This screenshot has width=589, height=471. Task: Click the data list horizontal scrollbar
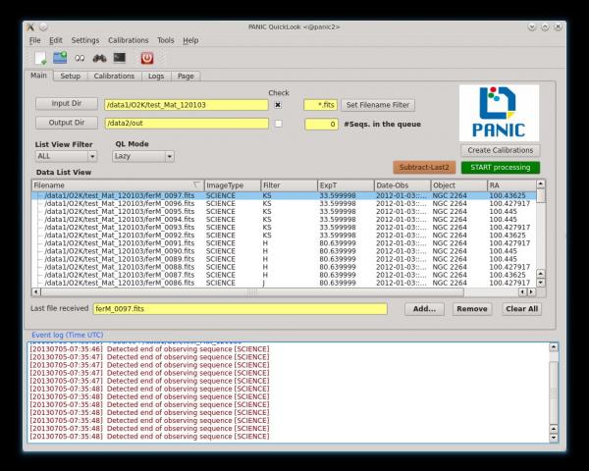coord(251,291)
